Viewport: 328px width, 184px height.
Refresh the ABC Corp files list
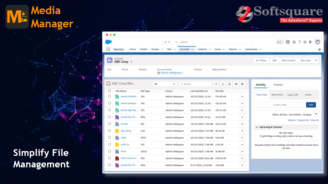(x=216, y=84)
